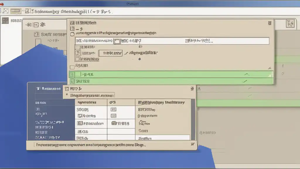Click the middle-column icon in the top table row
The height and width of the screenshot is (169, 300).
click(113, 109)
